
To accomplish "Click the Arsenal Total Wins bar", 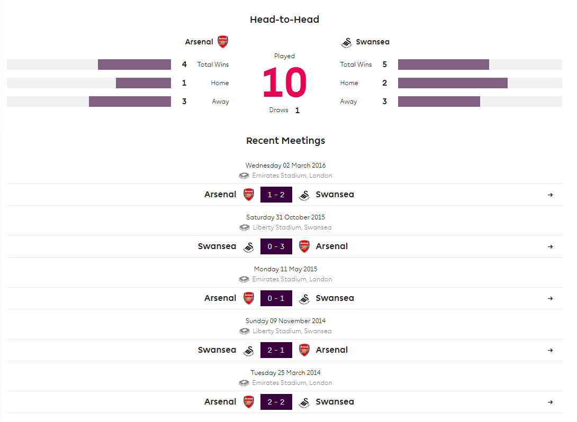I will 134,65.
